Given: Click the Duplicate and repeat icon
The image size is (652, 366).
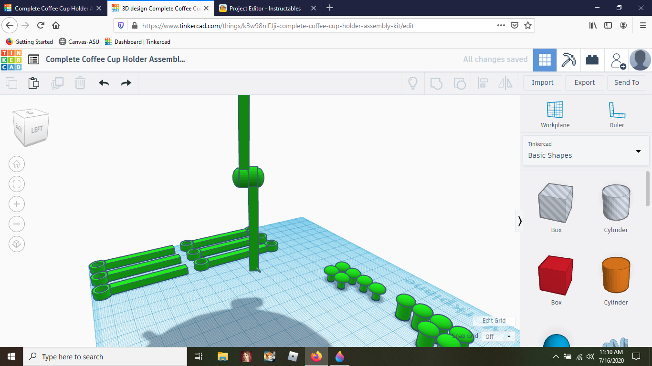Looking at the screenshot, I should [57, 83].
